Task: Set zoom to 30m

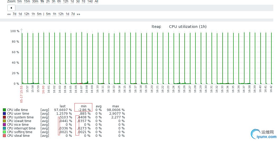Action: (35, 1)
